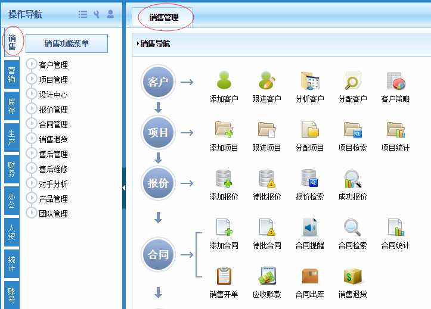
Task: Switch to the 人资 vertical tab
Action: click(x=12, y=232)
